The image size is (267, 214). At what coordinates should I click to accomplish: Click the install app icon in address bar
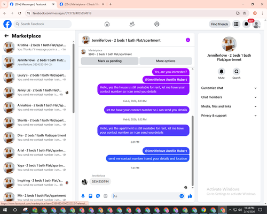click(x=238, y=13)
